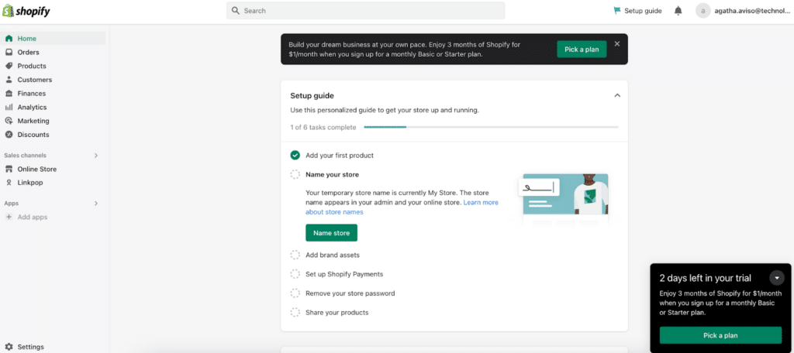The height and width of the screenshot is (353, 794).
Task: Click the Products tag icon
Action: tap(9, 66)
